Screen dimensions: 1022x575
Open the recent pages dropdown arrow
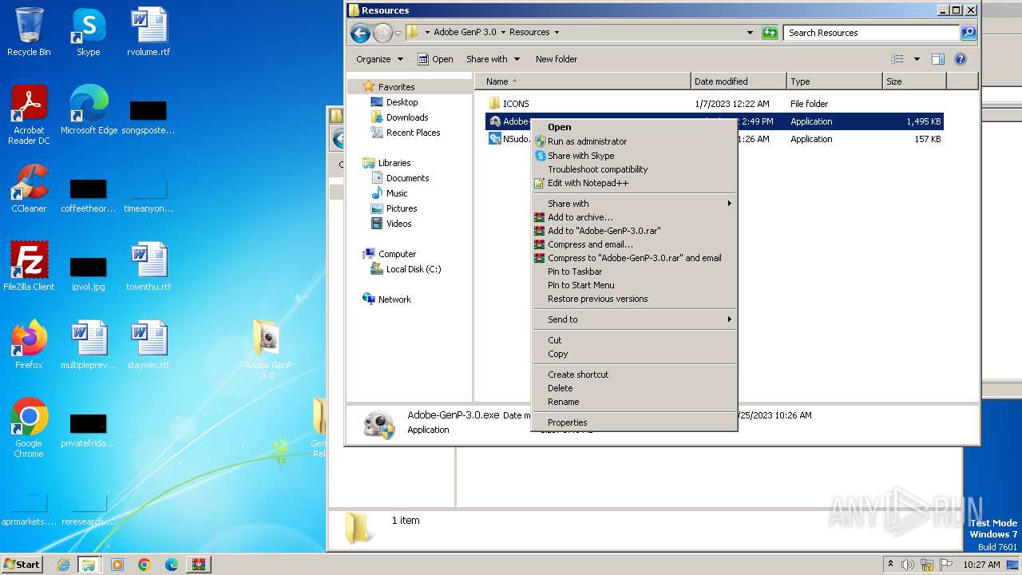tap(398, 33)
